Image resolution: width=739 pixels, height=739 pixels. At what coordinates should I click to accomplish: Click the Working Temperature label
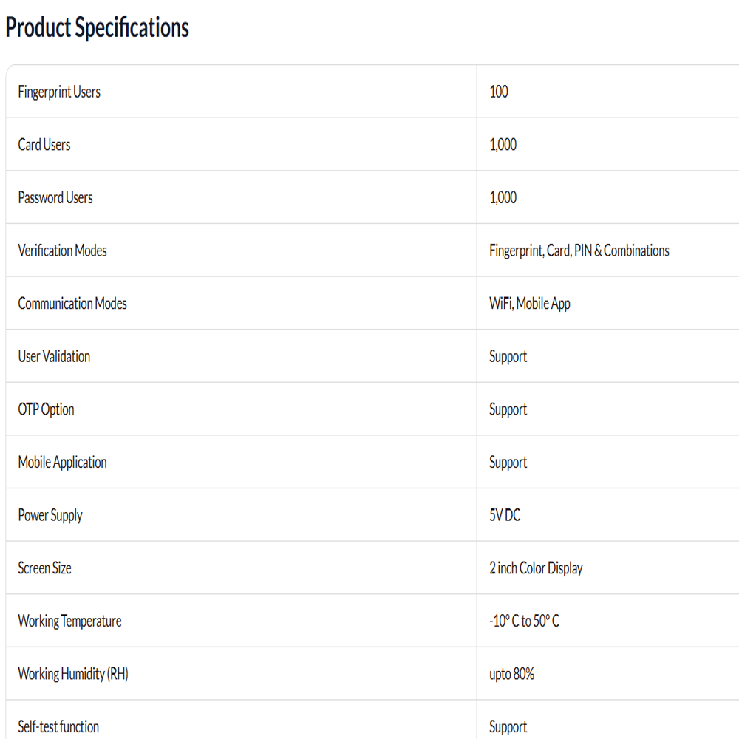69,621
